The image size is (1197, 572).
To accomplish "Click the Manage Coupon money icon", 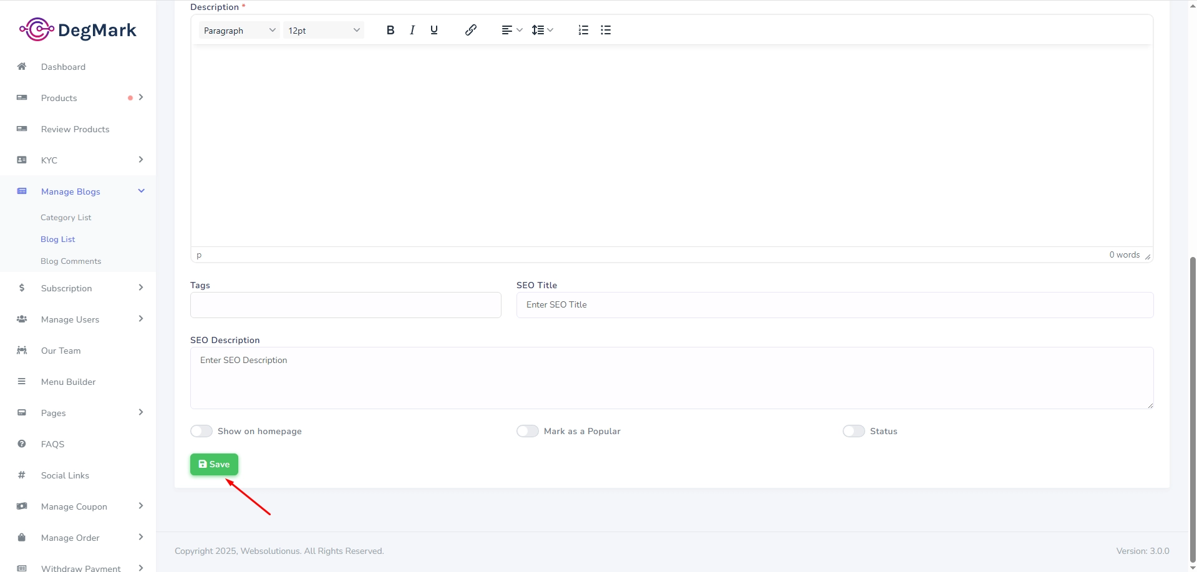I will pos(22,506).
